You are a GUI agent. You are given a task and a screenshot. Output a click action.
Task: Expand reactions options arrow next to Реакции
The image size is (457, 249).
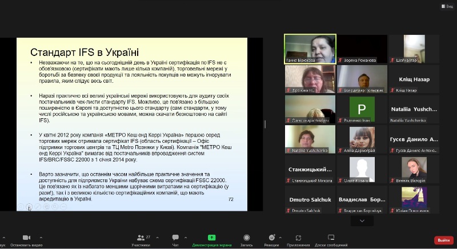280,238
